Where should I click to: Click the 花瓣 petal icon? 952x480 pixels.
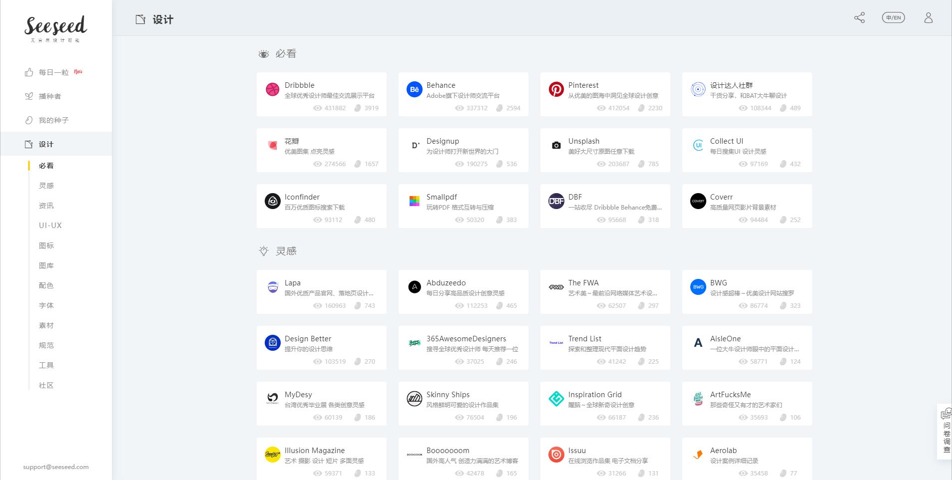[x=273, y=145]
